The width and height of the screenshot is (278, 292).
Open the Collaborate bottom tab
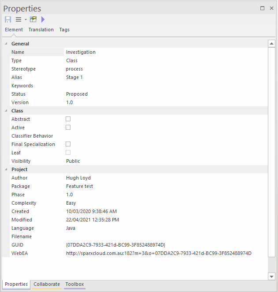tap(47, 284)
